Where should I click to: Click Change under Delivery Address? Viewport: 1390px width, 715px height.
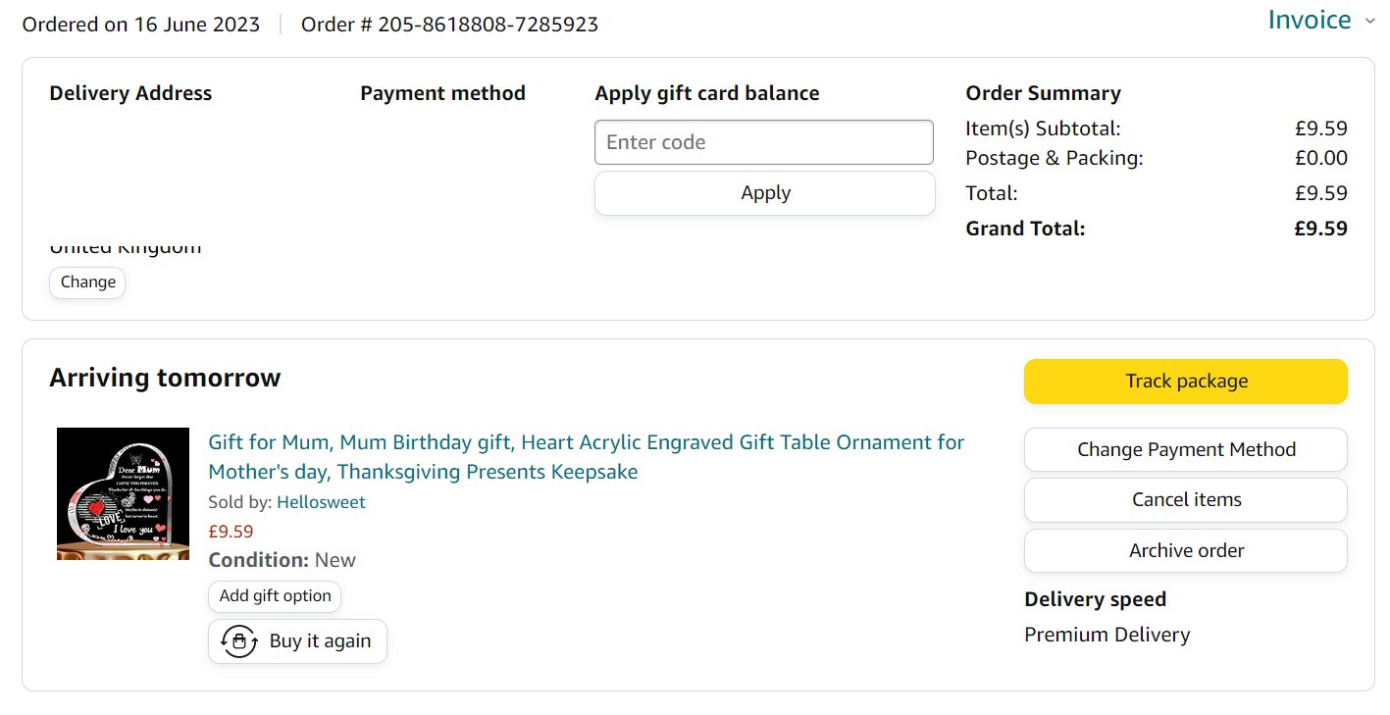[x=87, y=282]
